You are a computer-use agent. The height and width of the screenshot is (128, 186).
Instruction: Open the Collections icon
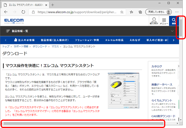click(140, 12)
